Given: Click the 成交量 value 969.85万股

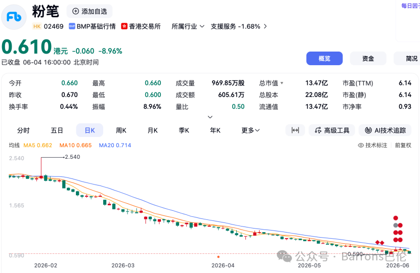Looking at the screenshot, I should pyautogui.click(x=228, y=83).
